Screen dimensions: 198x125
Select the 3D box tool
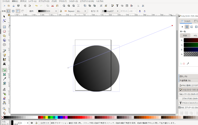pyautogui.click(x=4, y=40)
